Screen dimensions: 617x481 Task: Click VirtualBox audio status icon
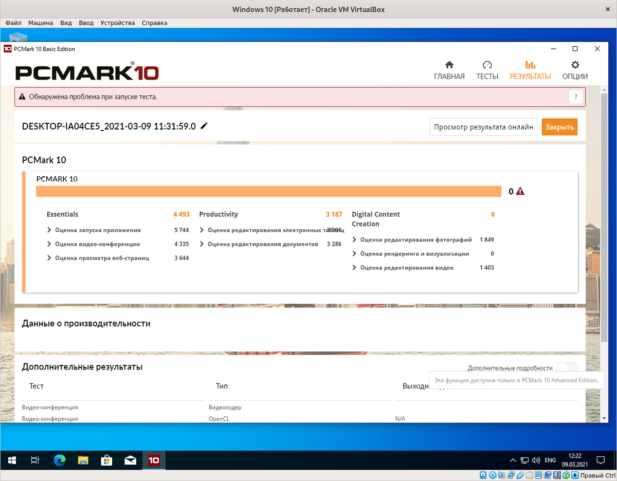501,475
